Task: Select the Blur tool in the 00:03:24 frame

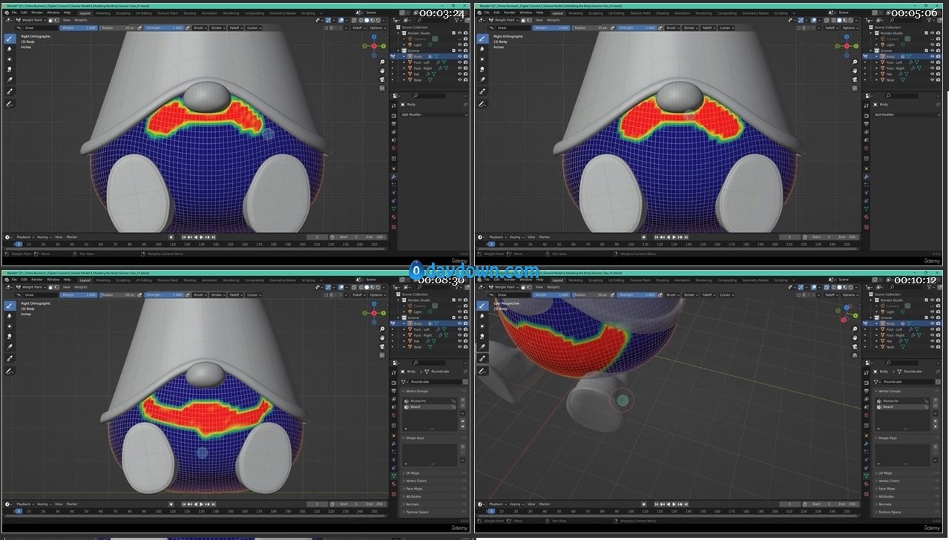Action: pyautogui.click(x=10, y=48)
